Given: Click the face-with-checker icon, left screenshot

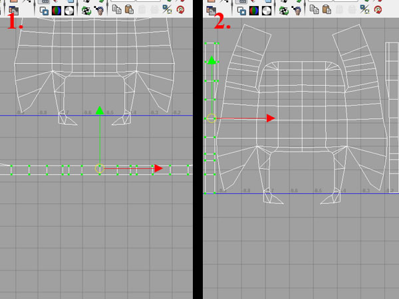Looking at the screenshot, I should 99,11.
